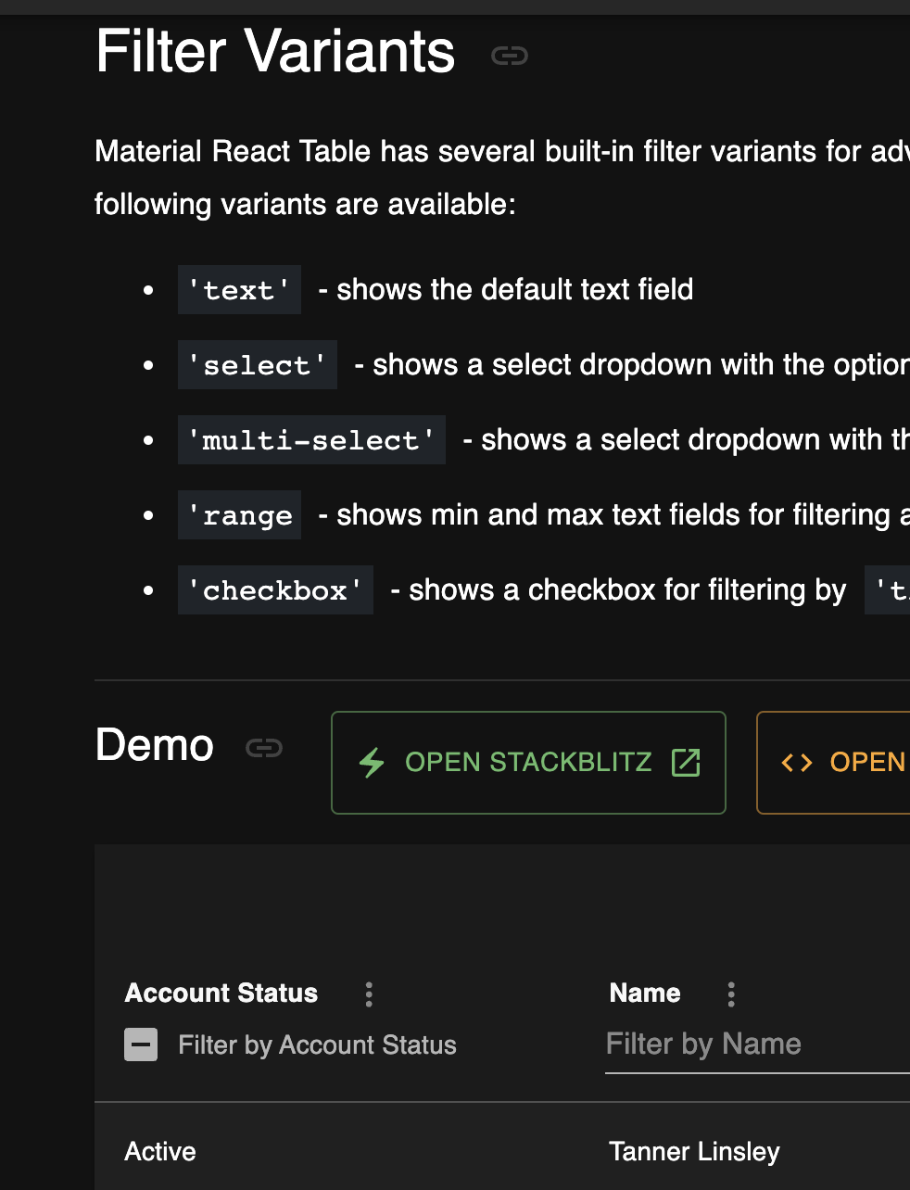Open the demo in StackBlitz
This screenshot has width=910, height=1190.
click(528, 762)
